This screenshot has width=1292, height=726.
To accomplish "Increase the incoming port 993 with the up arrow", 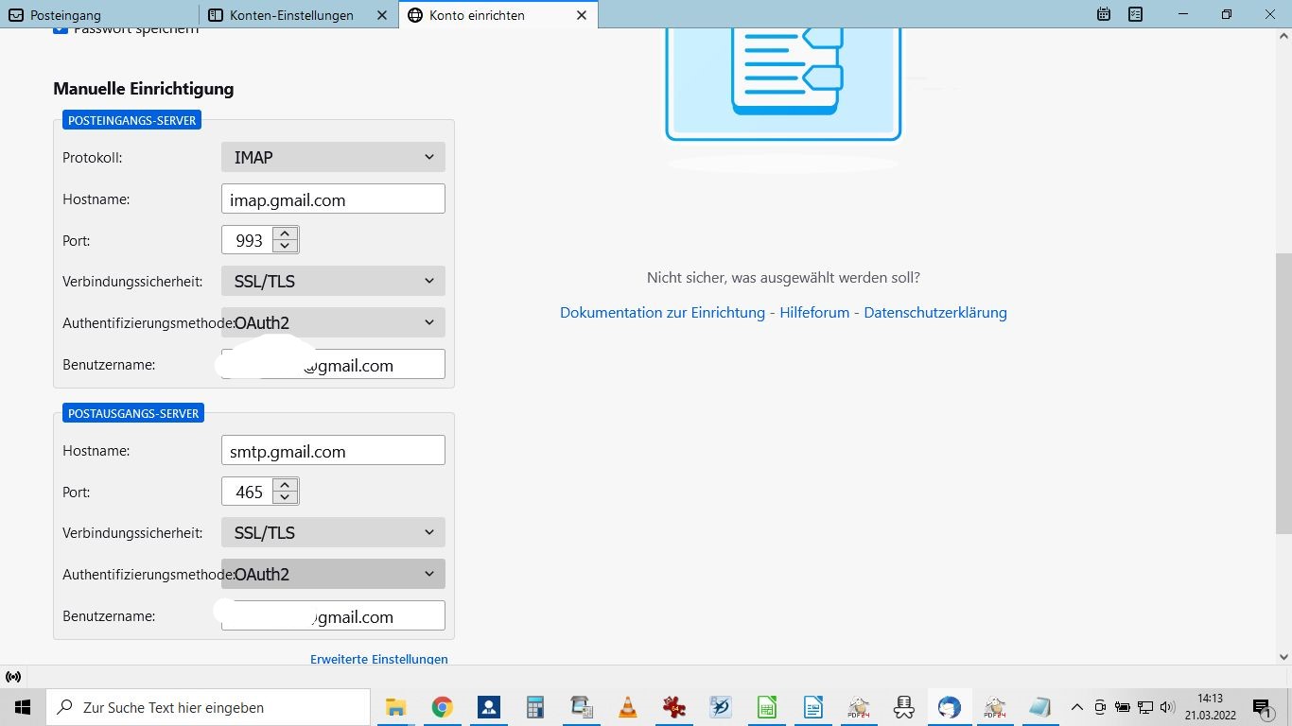I will (x=285, y=233).
